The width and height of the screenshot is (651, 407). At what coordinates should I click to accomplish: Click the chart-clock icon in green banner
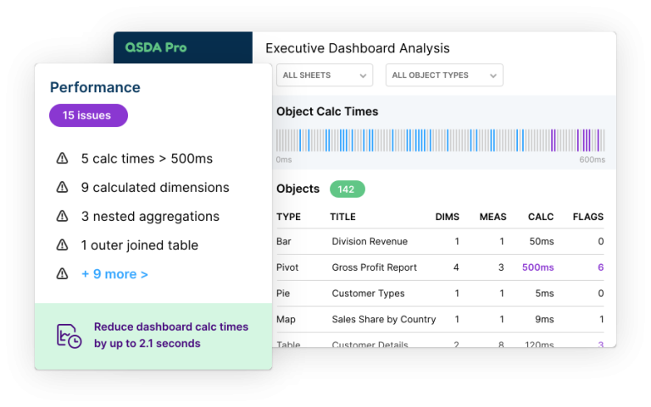[69, 336]
